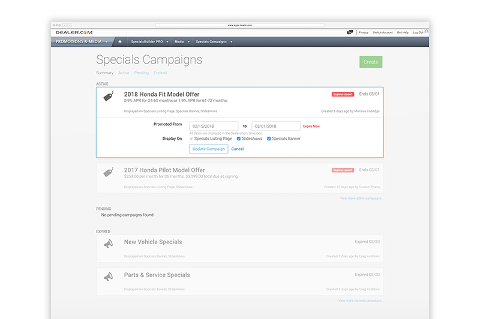Select No pending campaigns found text

128,215
